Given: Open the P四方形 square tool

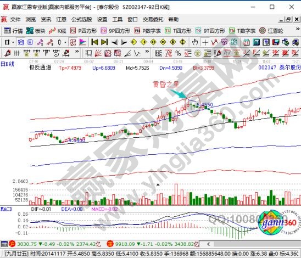Looking at the screenshot, I should pyautogui.click(x=83, y=31).
